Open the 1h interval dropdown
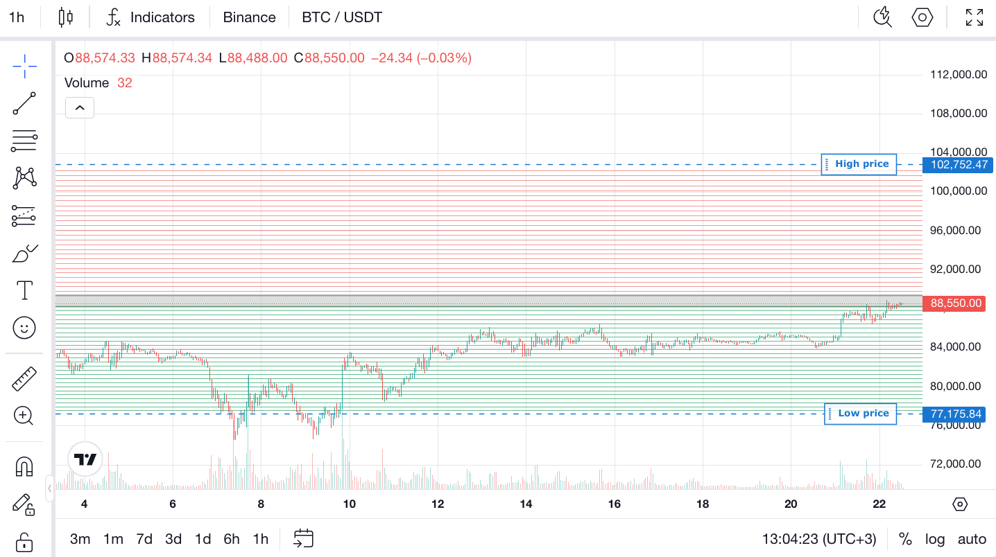Image resolution: width=996 pixels, height=557 pixels. 17,17
